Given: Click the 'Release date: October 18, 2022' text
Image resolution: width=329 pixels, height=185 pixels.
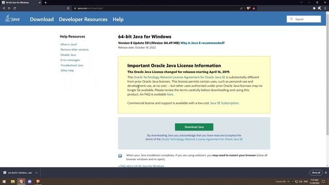Looking at the screenshot, I should [137, 48].
